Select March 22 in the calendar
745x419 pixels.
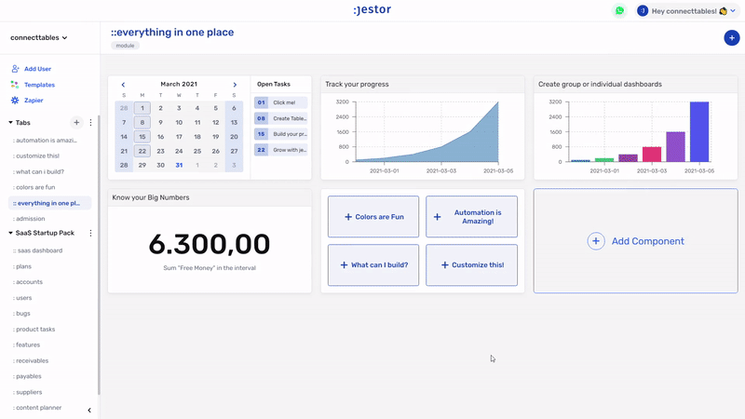[142, 151]
